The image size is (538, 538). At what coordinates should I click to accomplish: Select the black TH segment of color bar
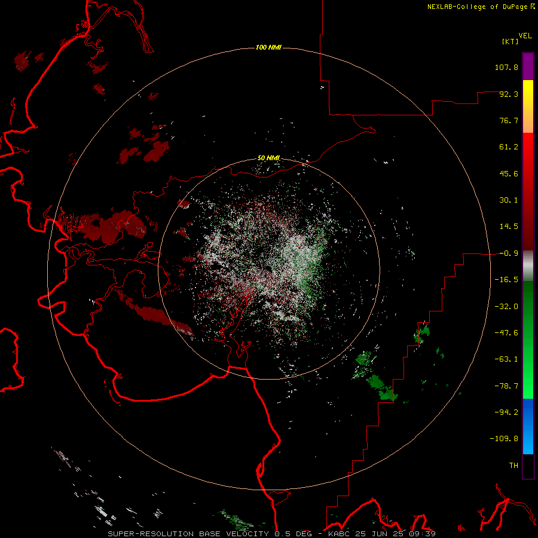coord(528,466)
